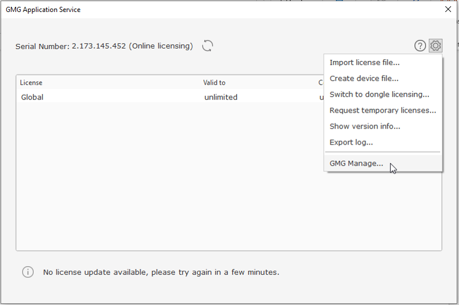This screenshot has height=305, width=459.
Task: Click the info icon beside status message
Action: [x=27, y=272]
